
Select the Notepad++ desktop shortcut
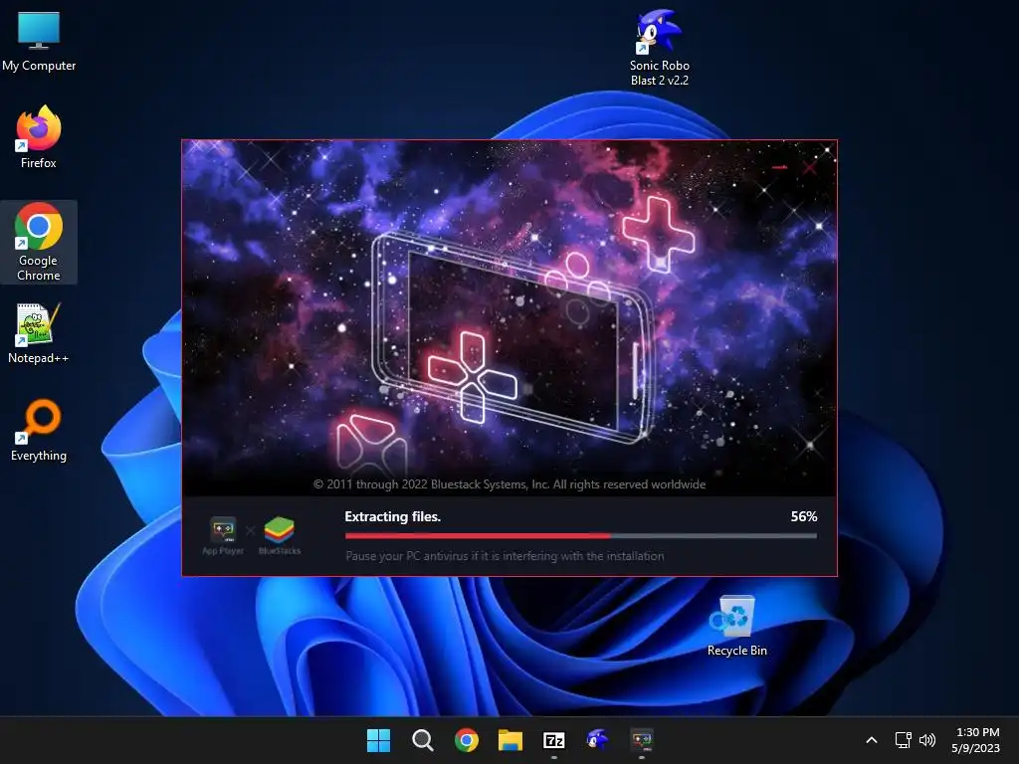tap(39, 333)
